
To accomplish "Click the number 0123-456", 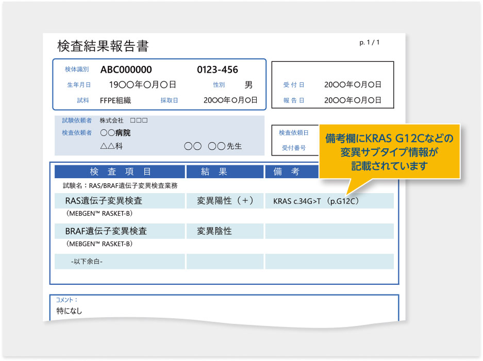I will [218, 70].
